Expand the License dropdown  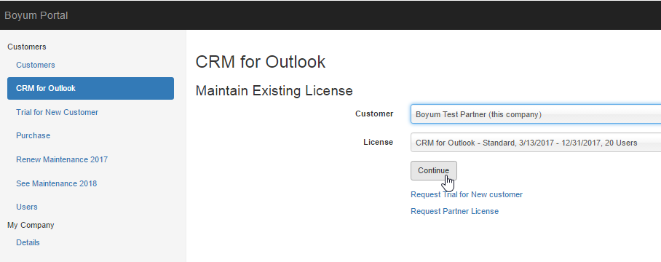pyautogui.click(x=536, y=143)
